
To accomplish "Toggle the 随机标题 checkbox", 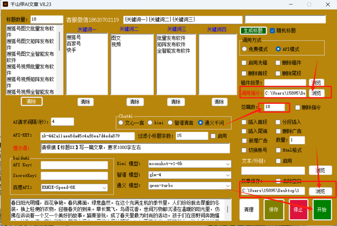I will (272, 31).
